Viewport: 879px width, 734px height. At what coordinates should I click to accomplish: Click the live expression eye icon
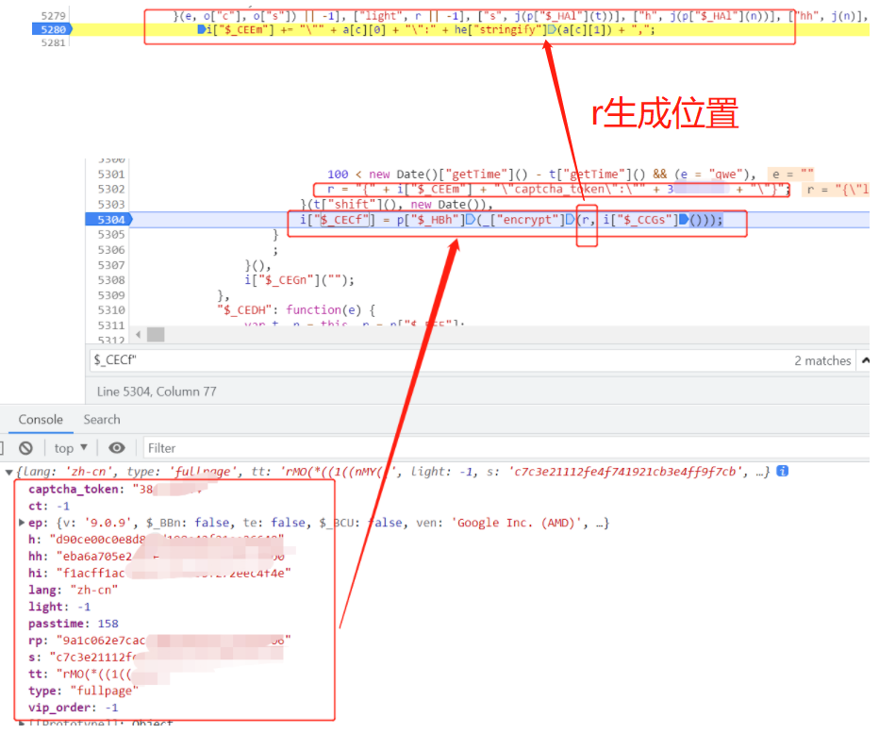click(x=117, y=448)
